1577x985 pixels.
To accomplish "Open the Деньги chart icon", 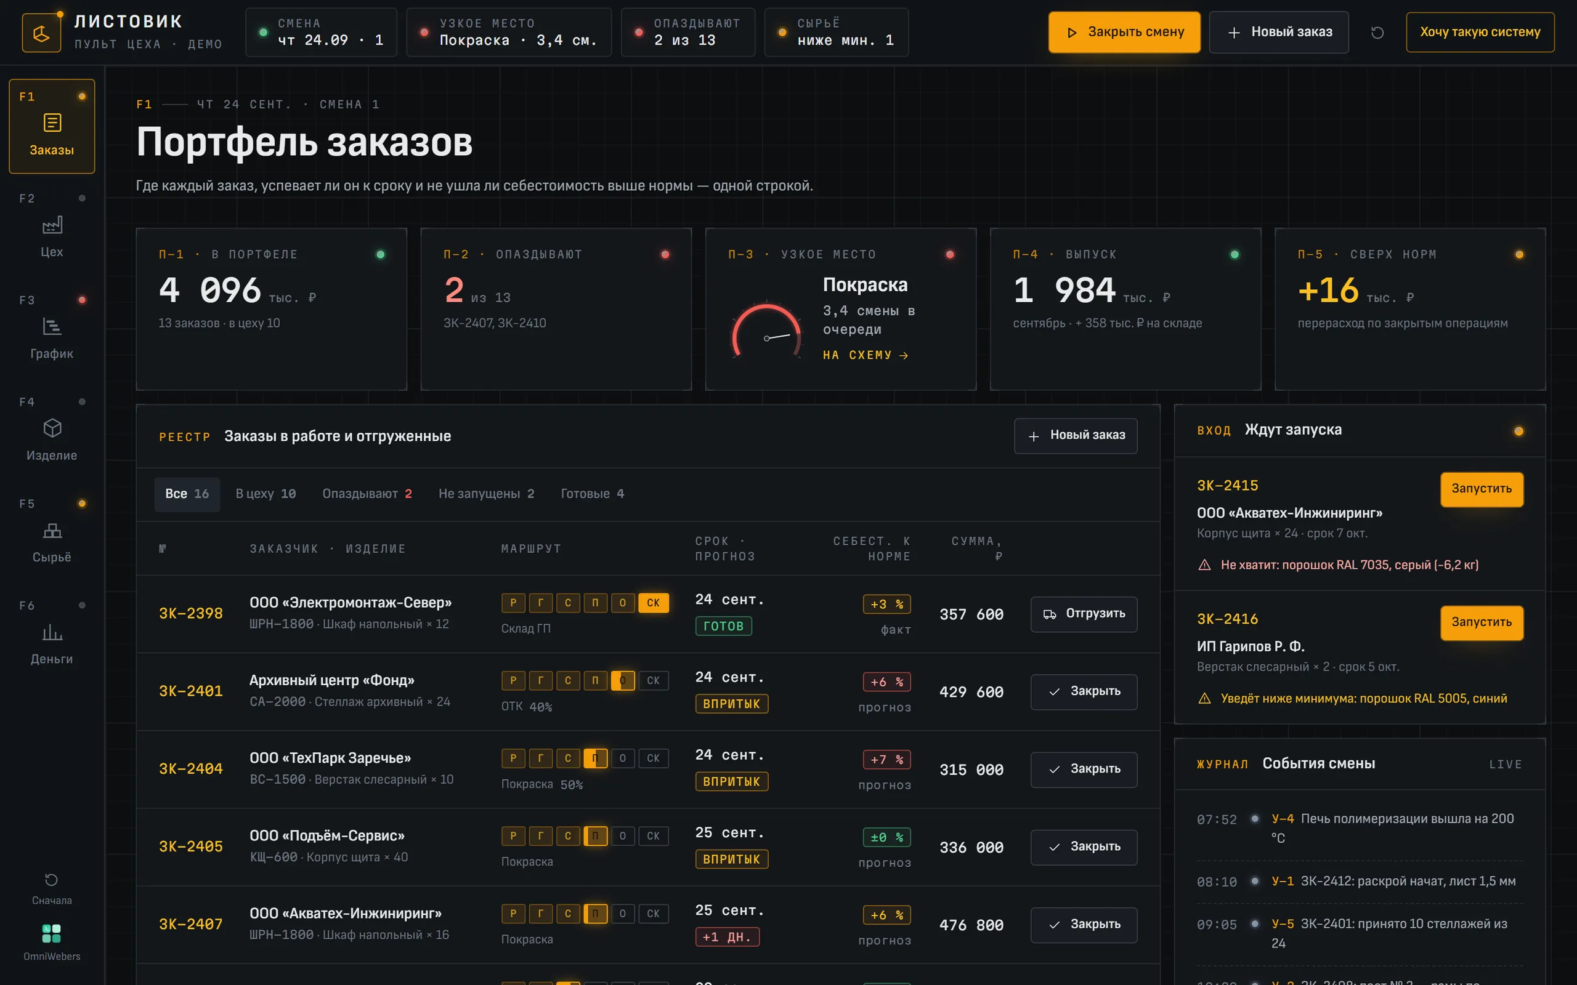I will (x=52, y=632).
